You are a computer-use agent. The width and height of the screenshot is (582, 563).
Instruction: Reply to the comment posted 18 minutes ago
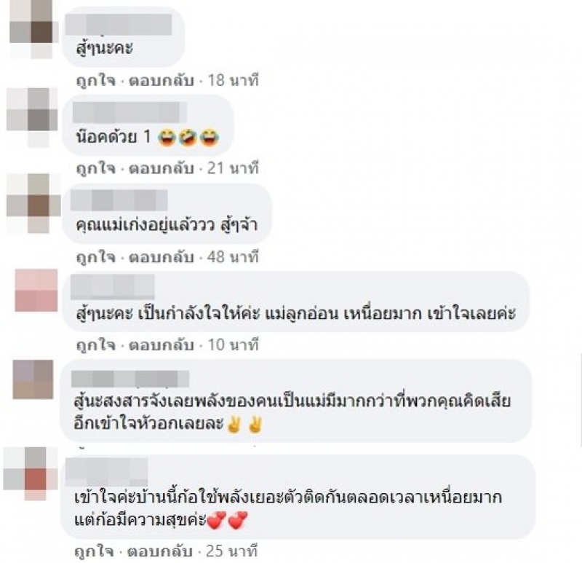162,80
